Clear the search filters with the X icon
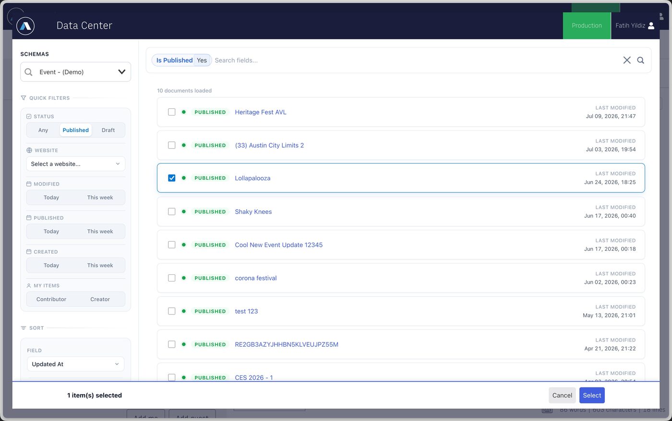 627,60
